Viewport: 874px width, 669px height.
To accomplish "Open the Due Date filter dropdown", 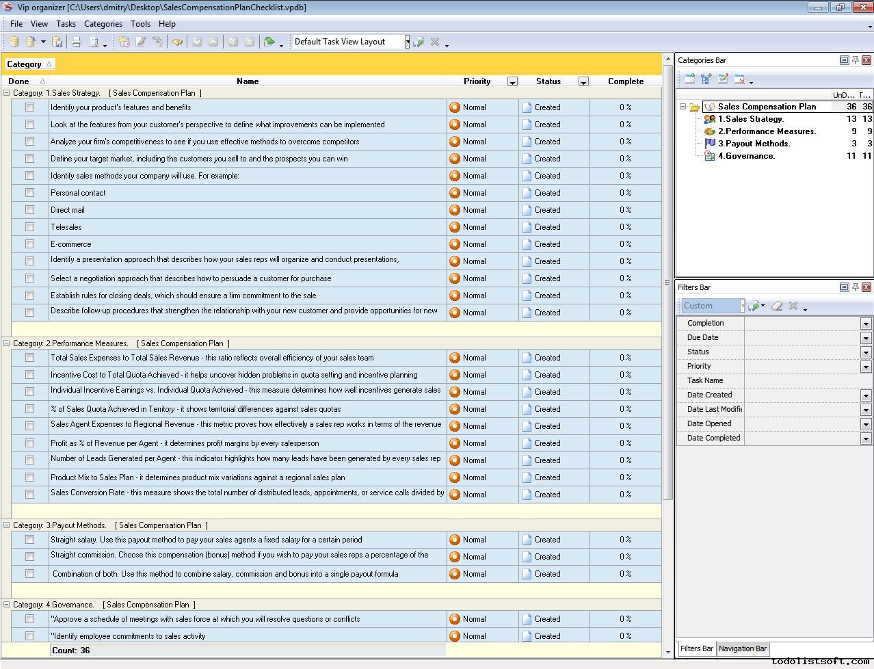I will point(865,338).
